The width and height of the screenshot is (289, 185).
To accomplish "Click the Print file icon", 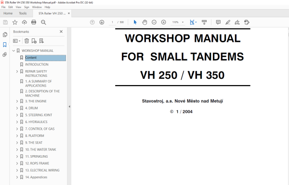I will point(34,22).
